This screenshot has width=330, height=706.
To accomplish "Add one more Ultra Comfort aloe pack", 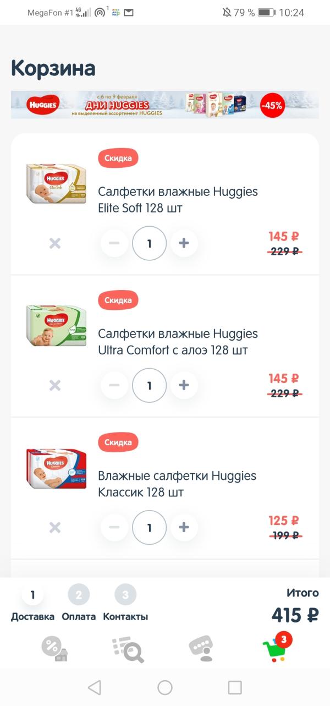I will (x=184, y=385).
